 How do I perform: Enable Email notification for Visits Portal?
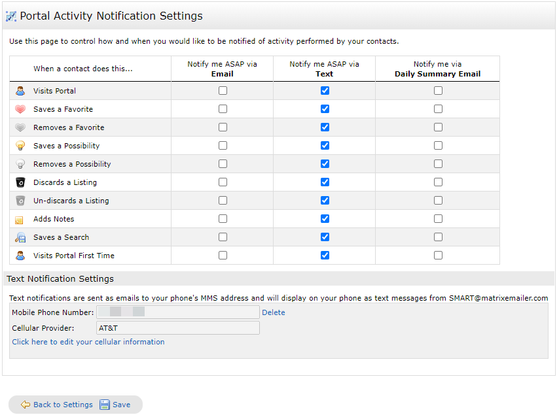[x=223, y=91]
